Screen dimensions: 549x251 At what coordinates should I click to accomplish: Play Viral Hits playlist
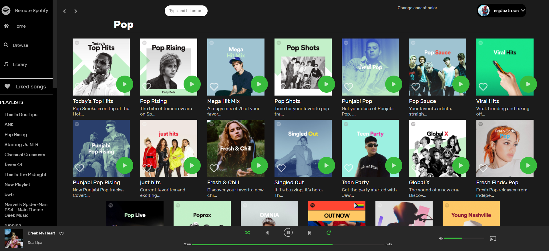(528, 84)
